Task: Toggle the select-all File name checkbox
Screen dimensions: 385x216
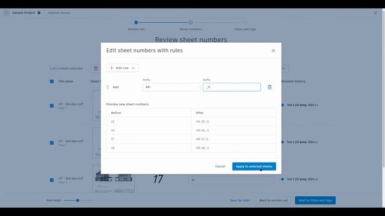Action: (52, 82)
